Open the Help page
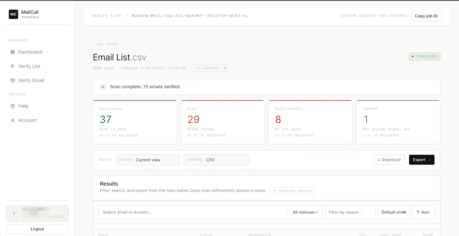This screenshot has height=236, width=459. (x=23, y=106)
